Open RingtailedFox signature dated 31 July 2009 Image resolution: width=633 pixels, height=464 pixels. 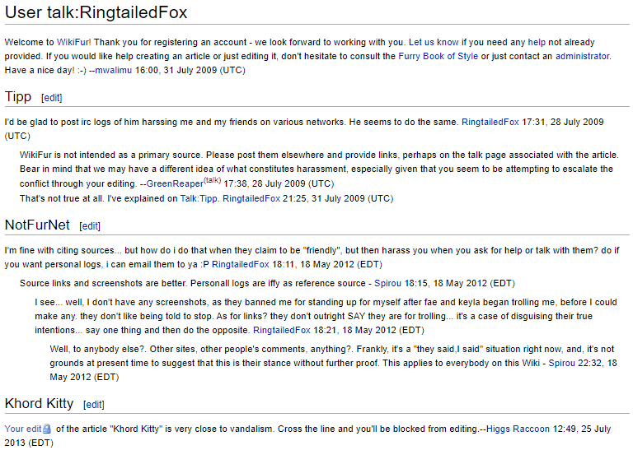click(251, 198)
